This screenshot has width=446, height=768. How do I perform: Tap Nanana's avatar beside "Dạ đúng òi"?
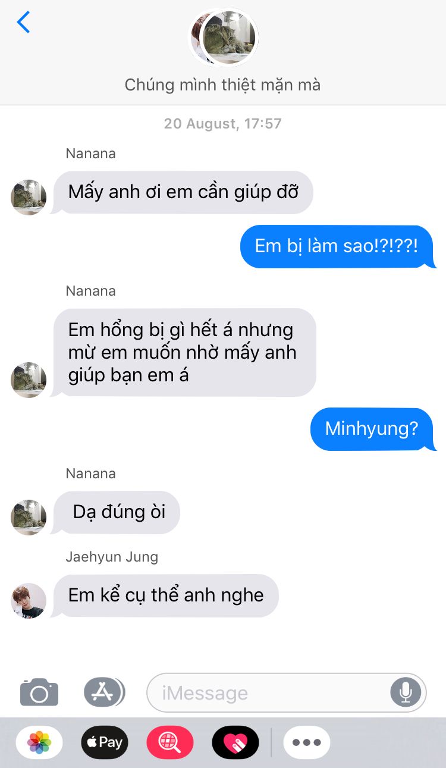coord(29,517)
